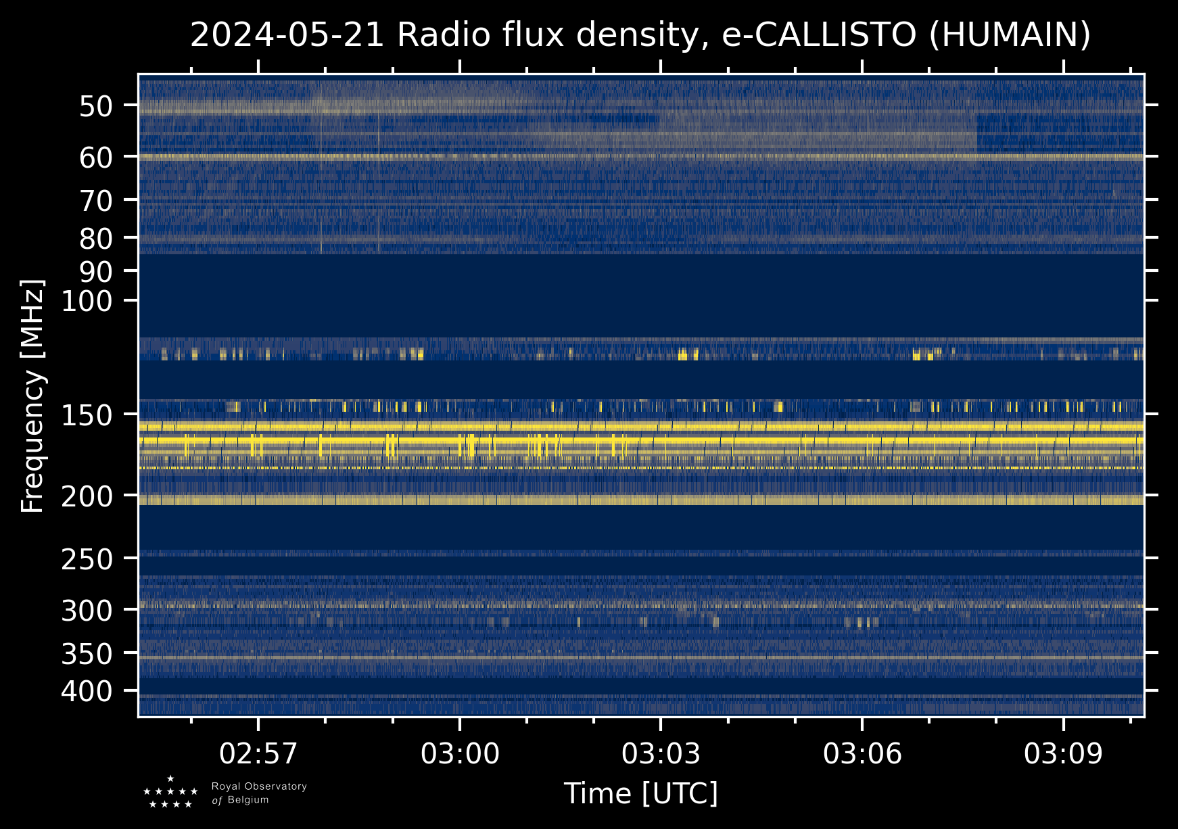Click the 100 MHz frequency tick label

(87, 302)
